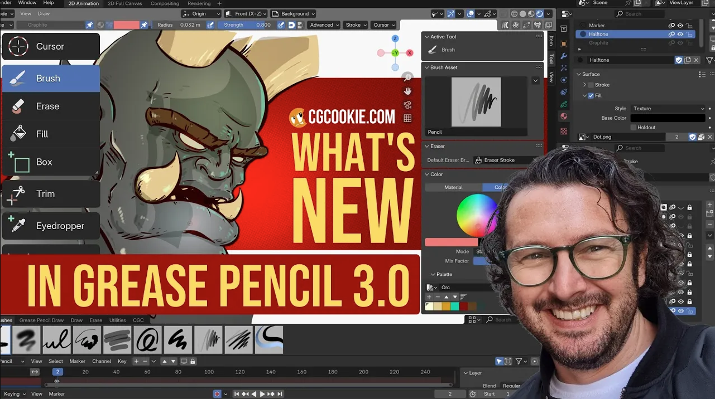Open the Stroke settings dropdown
This screenshot has width=715, height=399.
click(x=355, y=25)
